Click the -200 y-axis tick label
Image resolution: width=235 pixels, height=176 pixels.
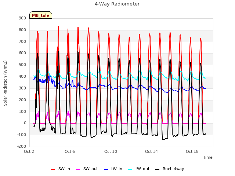[x=22, y=146]
